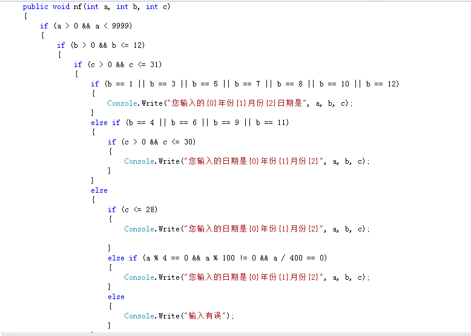Click the line "if (c > 0 && c <= 30)"

tap(152, 142)
